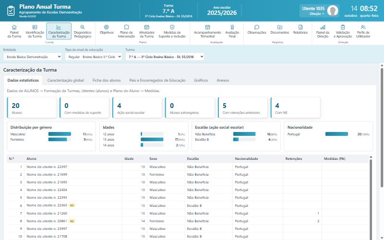The height and width of the screenshot is (240, 384).
Task: Open Observações
Action: point(257,29)
